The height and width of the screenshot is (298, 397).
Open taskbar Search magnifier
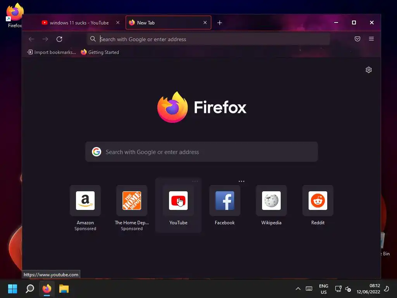(x=30, y=289)
